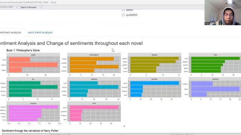Click the sadness panel header
The height and width of the screenshot is (135, 241).
coord(215,79)
